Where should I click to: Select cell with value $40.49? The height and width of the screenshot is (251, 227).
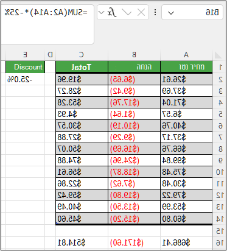pos(82,207)
